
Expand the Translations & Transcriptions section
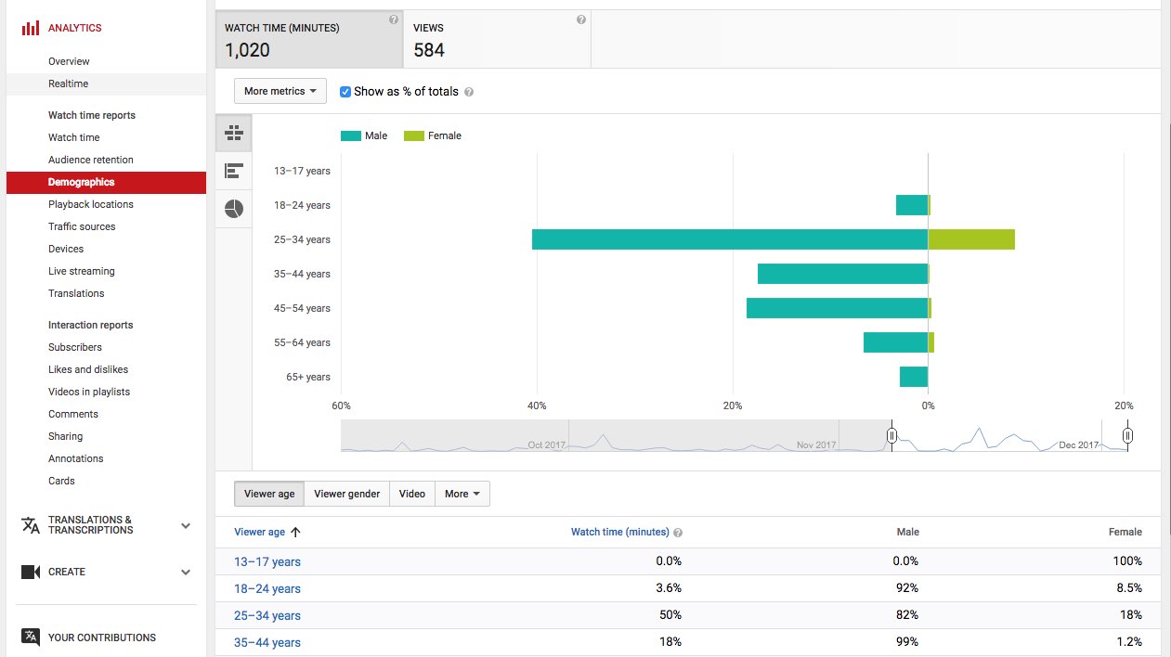185,525
